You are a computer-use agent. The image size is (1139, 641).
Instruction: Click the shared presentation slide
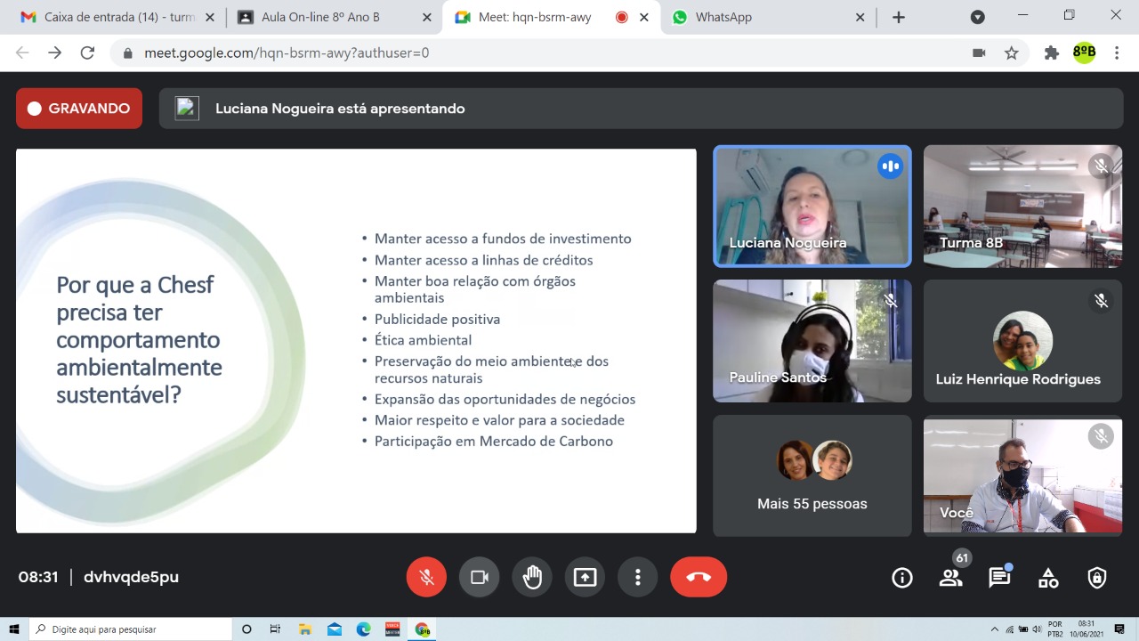[356, 341]
